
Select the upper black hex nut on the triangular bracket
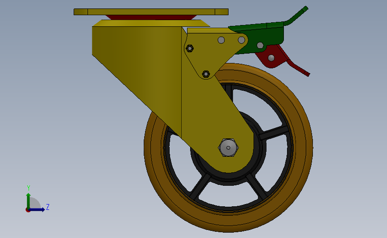coord(190,48)
